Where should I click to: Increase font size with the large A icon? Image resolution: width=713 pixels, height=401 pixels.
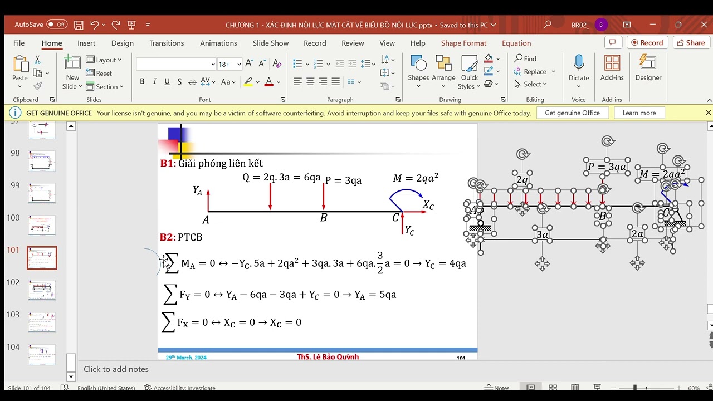pyautogui.click(x=249, y=63)
